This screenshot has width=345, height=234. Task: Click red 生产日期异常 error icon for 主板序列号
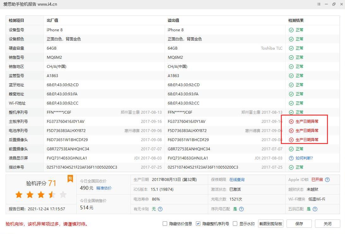291,121
